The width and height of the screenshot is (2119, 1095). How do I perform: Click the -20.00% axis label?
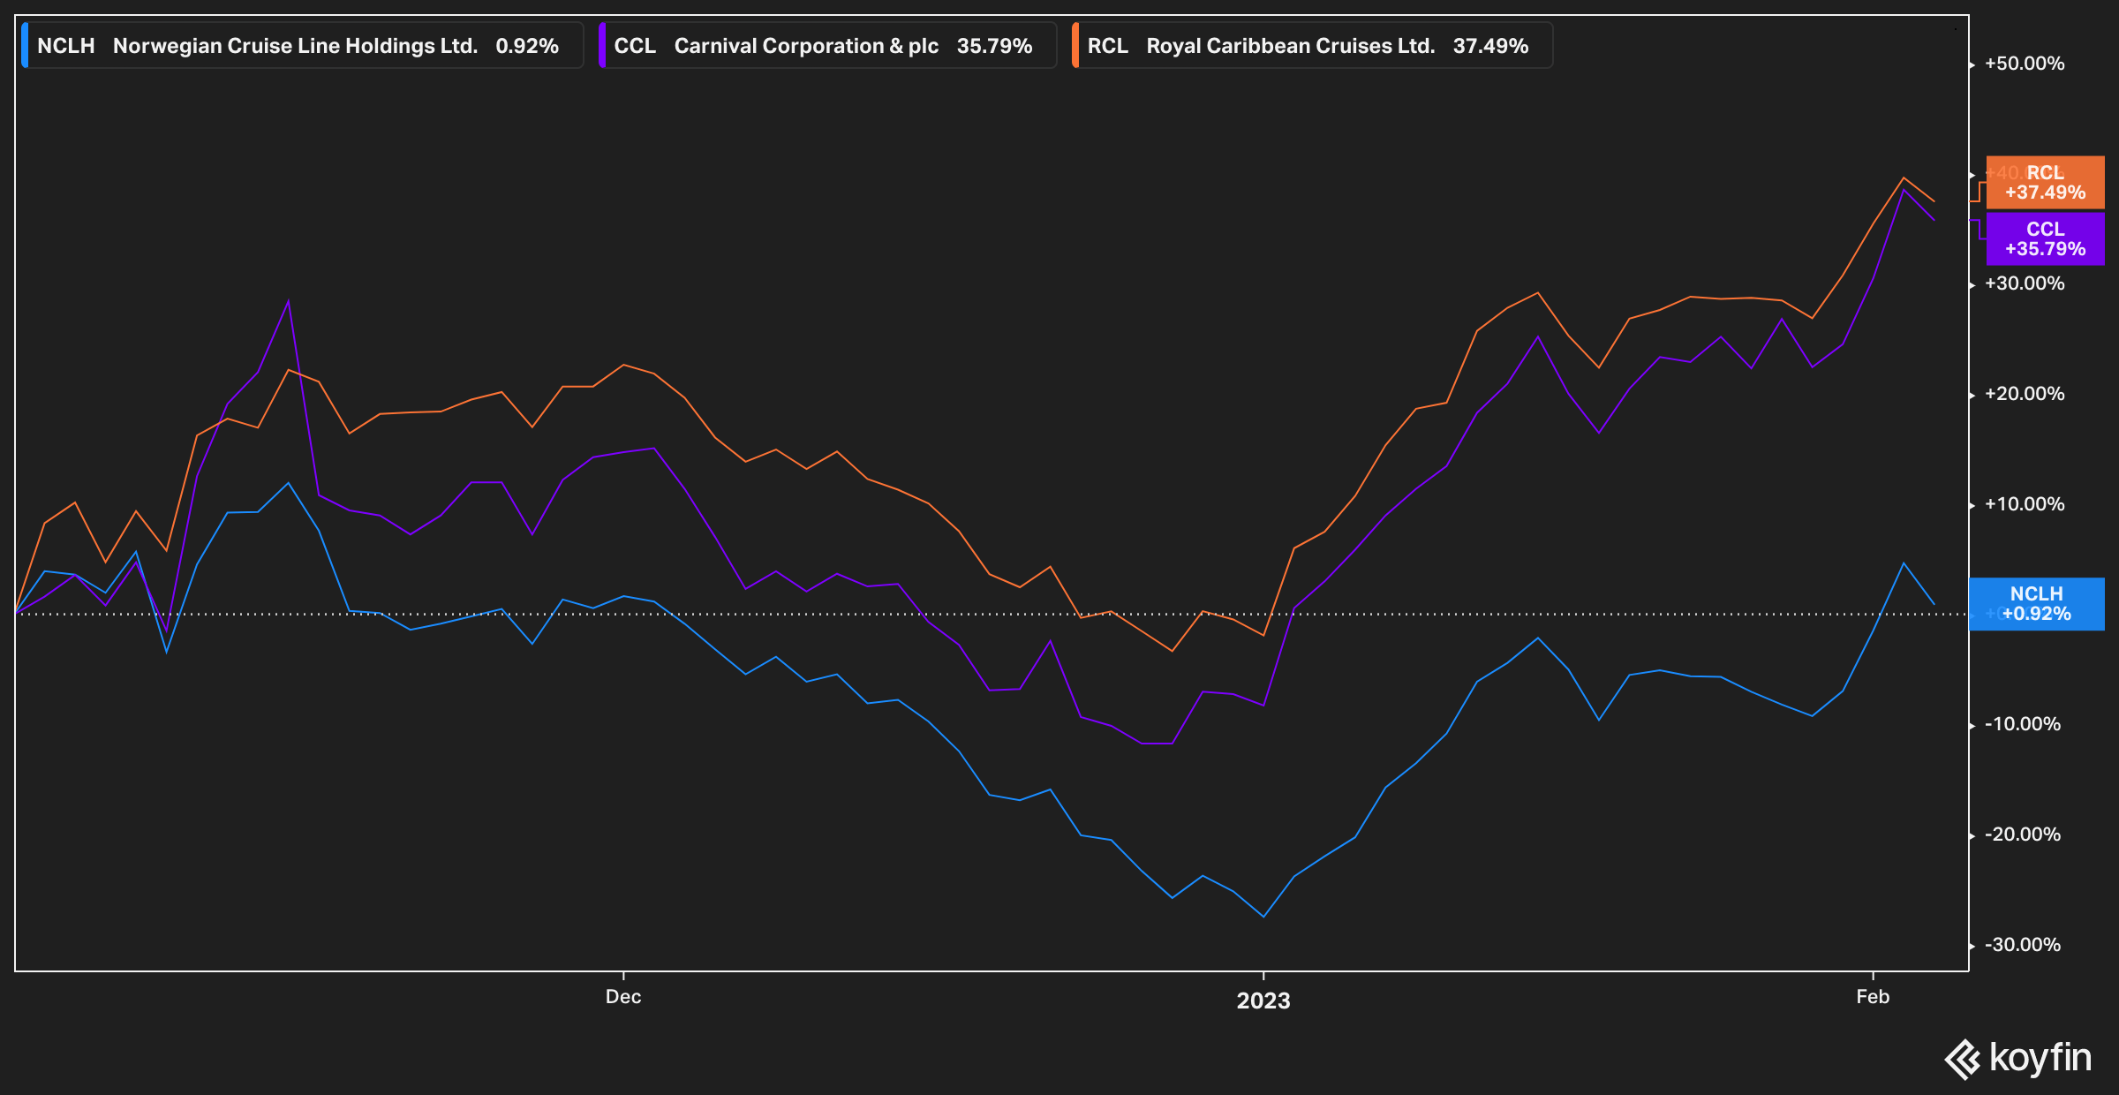point(2023,834)
